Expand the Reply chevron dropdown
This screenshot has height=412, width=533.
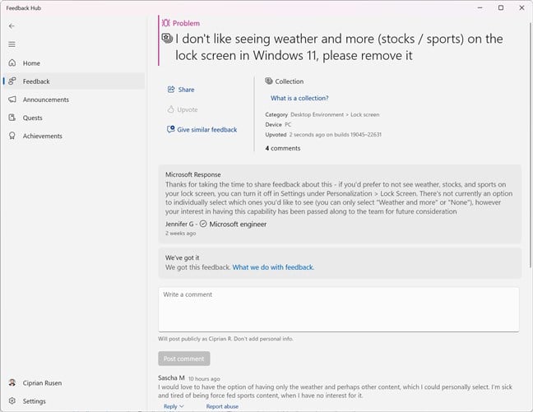point(182,406)
